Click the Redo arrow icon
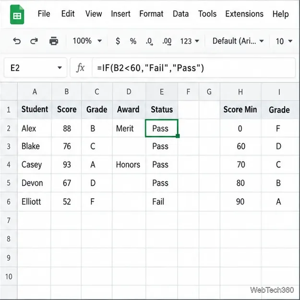 pos(34,41)
